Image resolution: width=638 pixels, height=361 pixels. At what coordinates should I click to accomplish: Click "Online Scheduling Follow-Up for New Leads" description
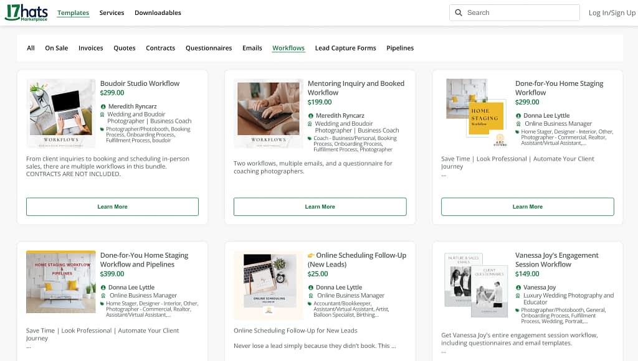[x=295, y=331]
